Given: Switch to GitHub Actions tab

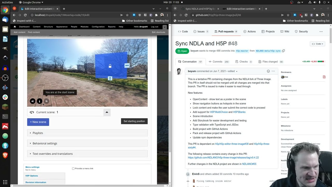Looking at the screenshot, I should pyautogui.click(x=250, y=31).
